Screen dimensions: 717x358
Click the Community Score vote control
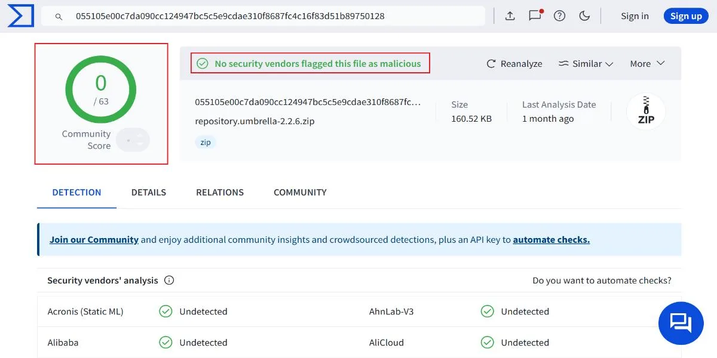(133, 140)
